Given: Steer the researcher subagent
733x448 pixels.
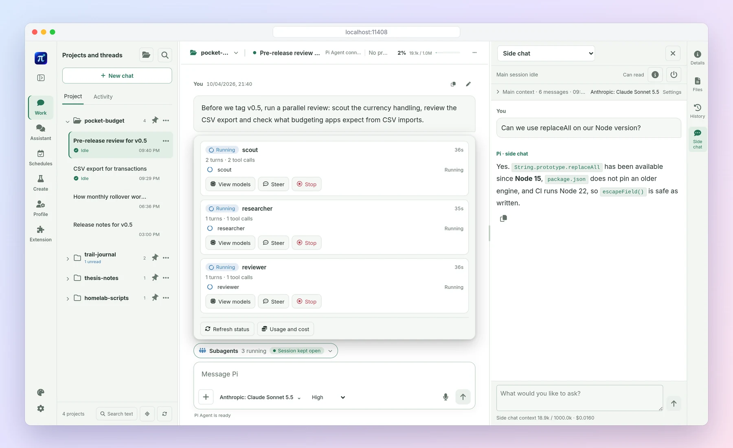Looking at the screenshot, I should click(274, 243).
